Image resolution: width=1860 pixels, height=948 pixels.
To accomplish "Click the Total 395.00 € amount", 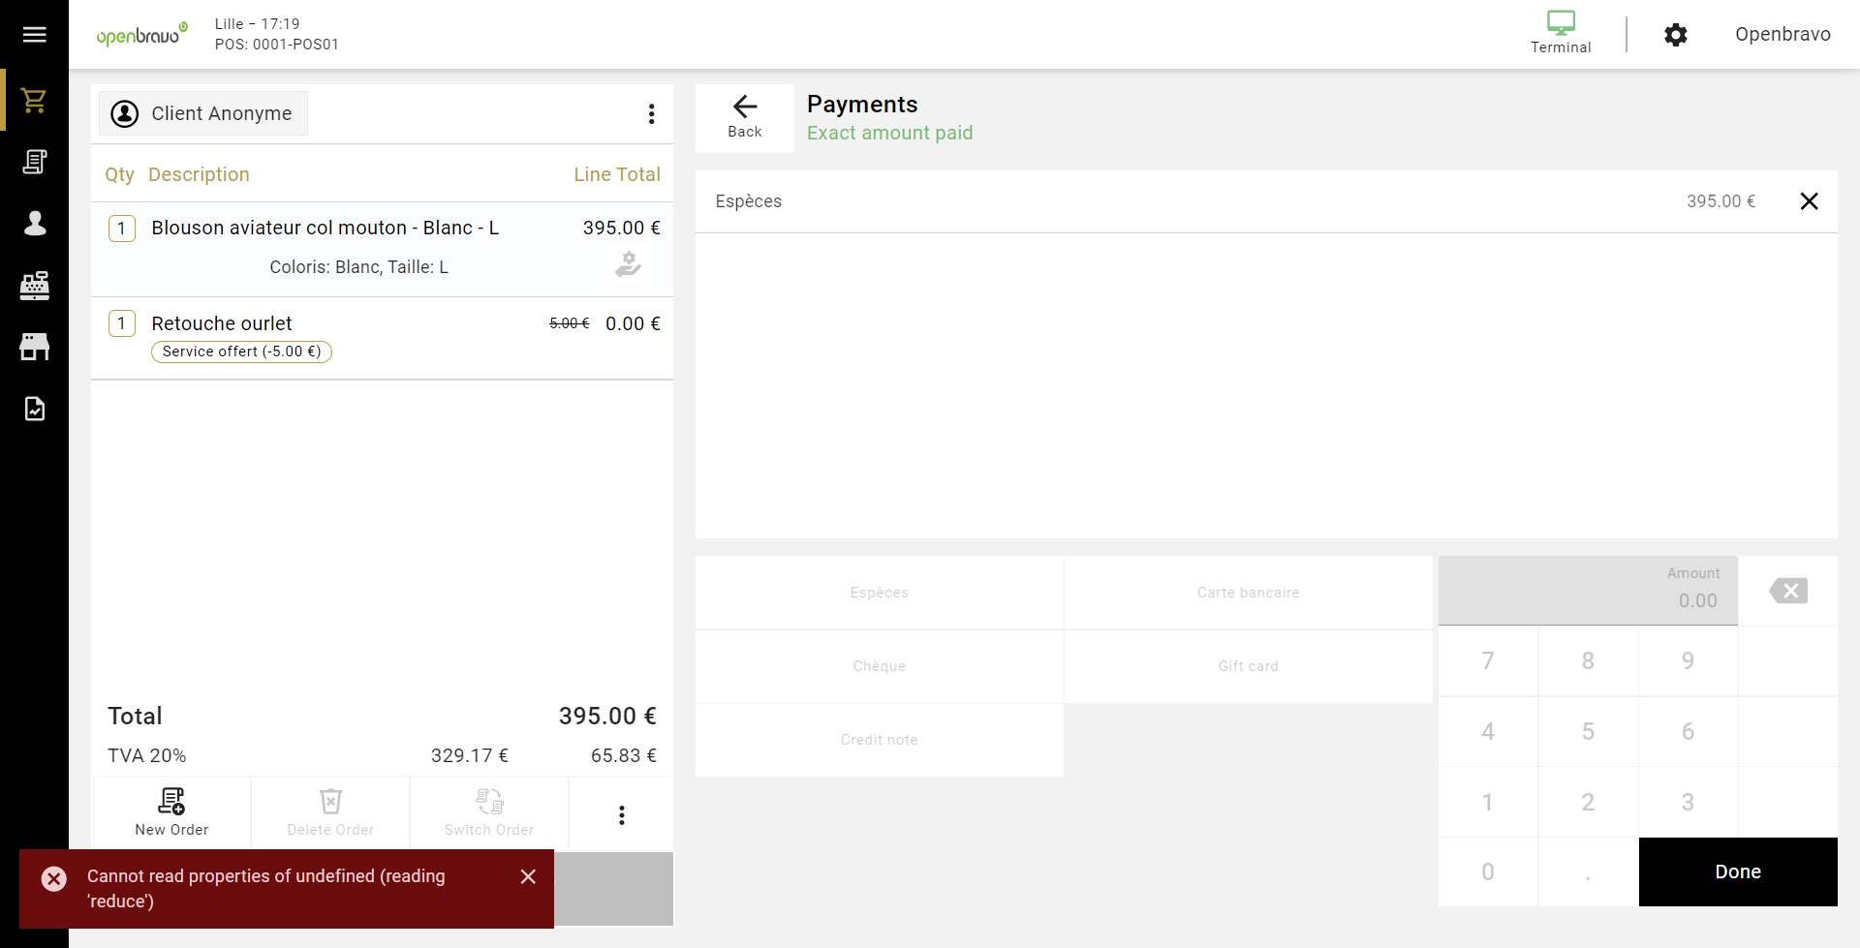I will (x=607, y=717).
